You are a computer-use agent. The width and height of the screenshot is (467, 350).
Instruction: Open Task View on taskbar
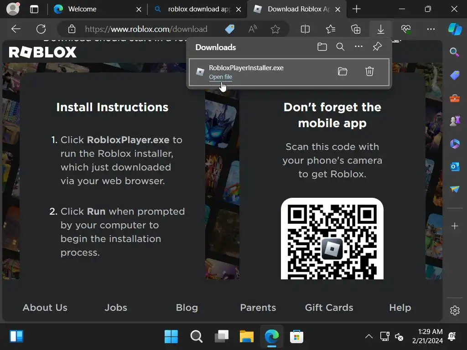point(222,337)
